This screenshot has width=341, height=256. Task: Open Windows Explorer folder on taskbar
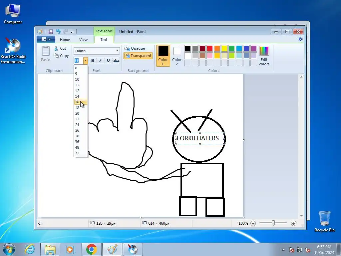(50, 249)
